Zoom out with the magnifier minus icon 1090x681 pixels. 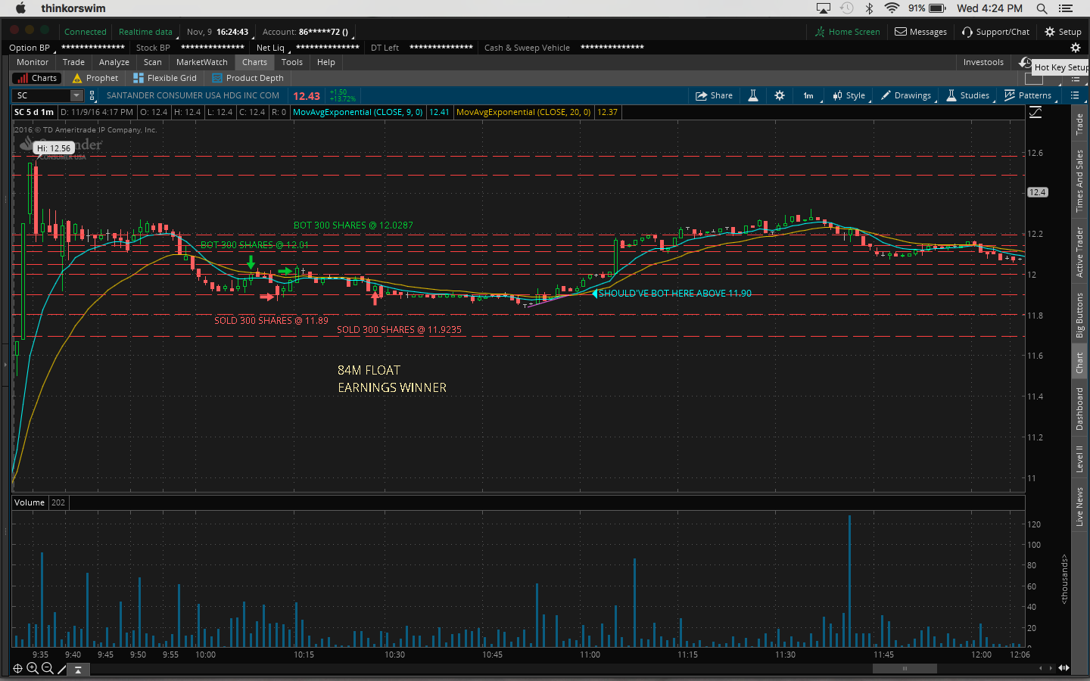47,668
